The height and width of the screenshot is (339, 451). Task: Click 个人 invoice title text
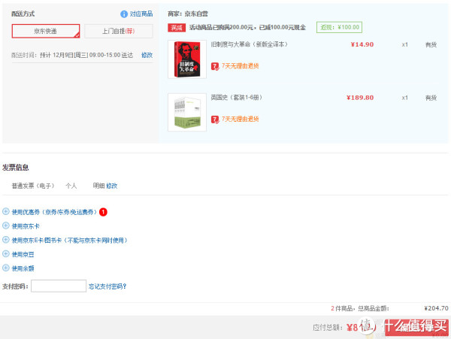71,186
